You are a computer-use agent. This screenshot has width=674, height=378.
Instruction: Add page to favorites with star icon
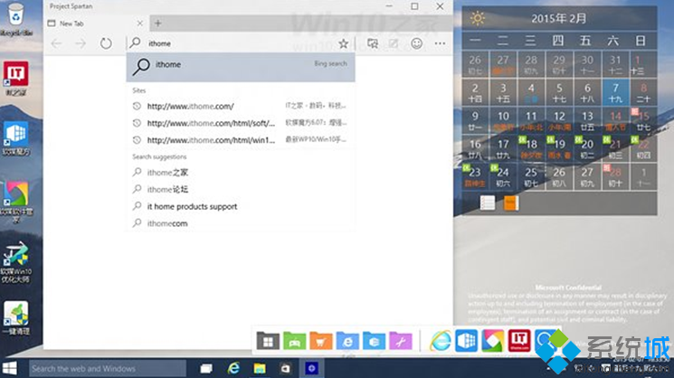click(343, 43)
